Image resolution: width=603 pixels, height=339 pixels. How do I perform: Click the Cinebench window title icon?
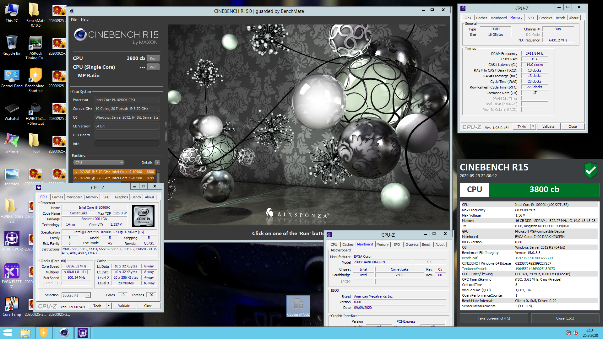[x=72, y=11]
